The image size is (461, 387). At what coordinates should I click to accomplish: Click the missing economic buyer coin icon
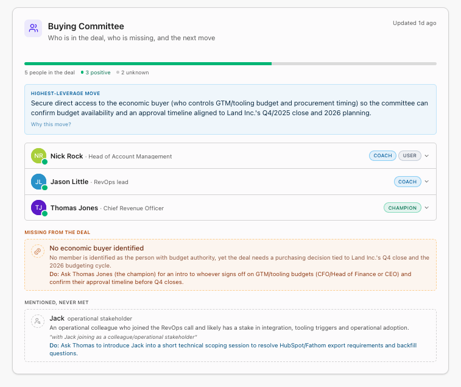pos(38,251)
